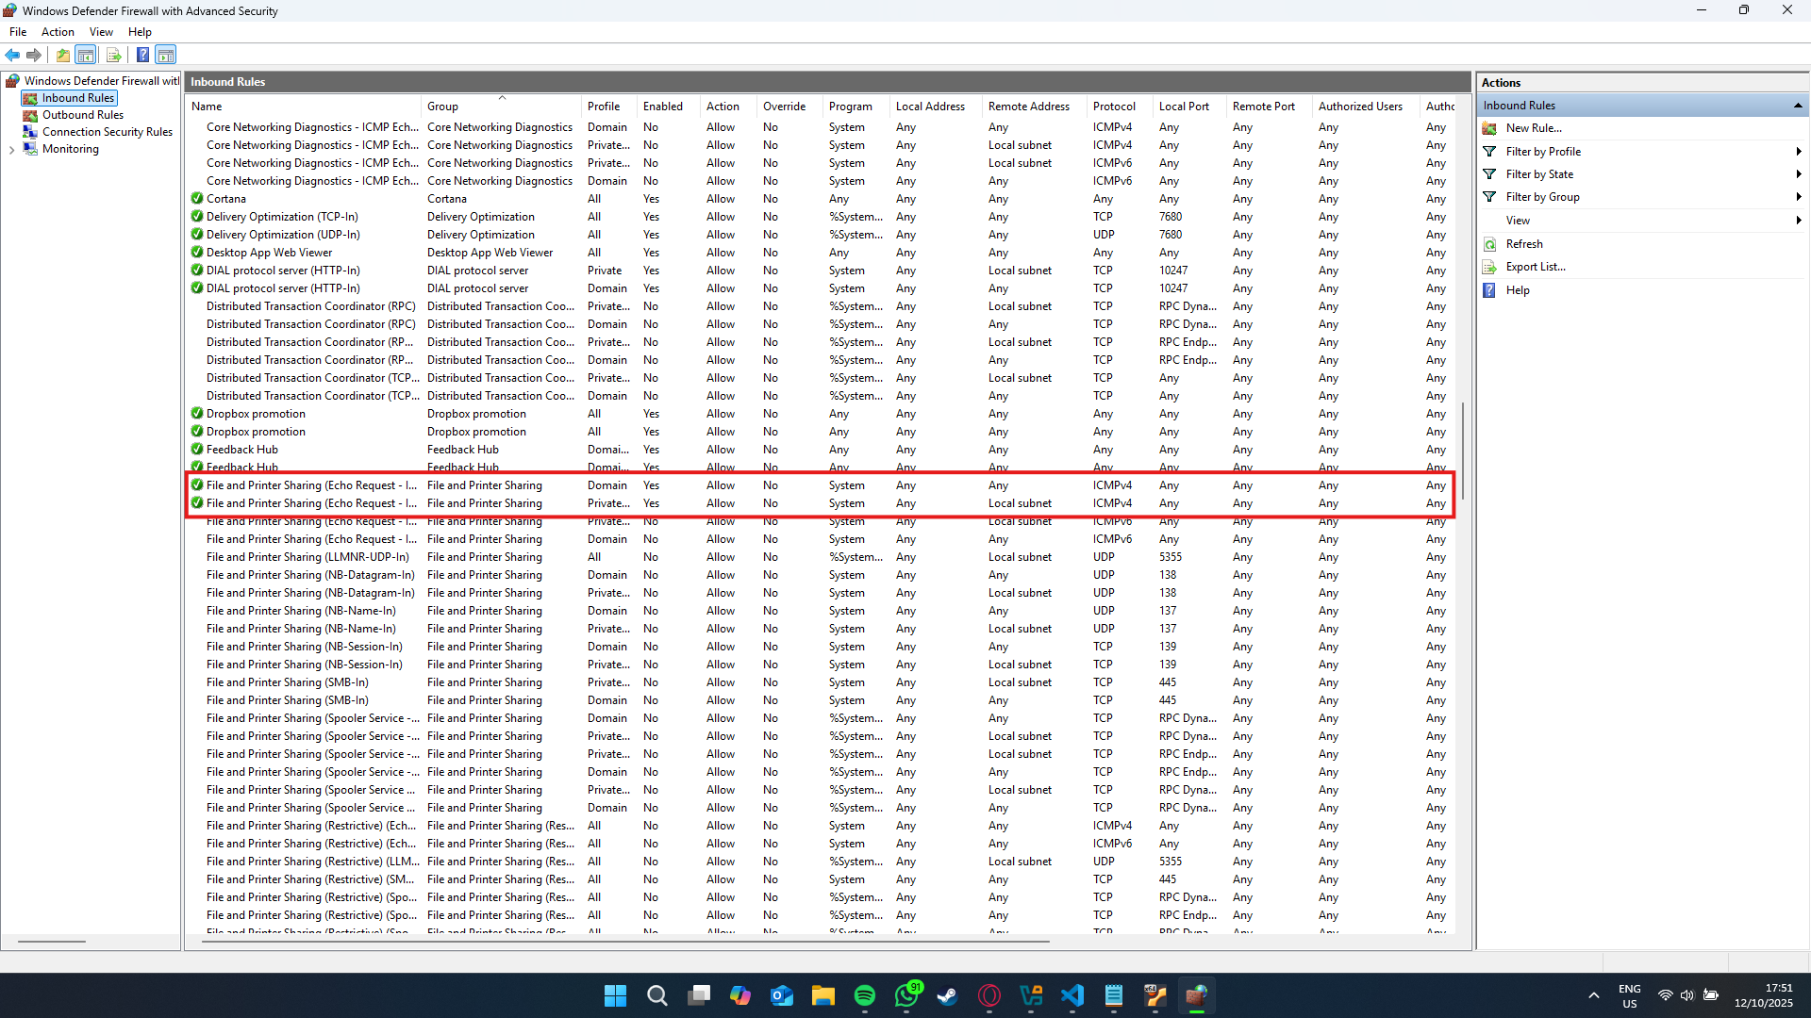Select Delivery Optimization (TCP-In) rule
The image size is (1811, 1018).
tap(821, 217)
